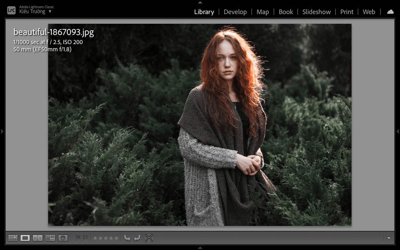
Task: Click the Lrc application logo
Action: [x=11, y=10]
